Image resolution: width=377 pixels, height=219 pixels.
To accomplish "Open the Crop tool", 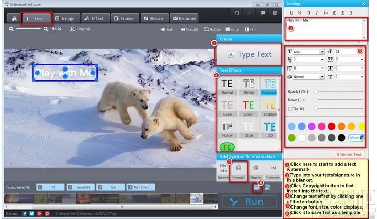I will coord(232,29).
